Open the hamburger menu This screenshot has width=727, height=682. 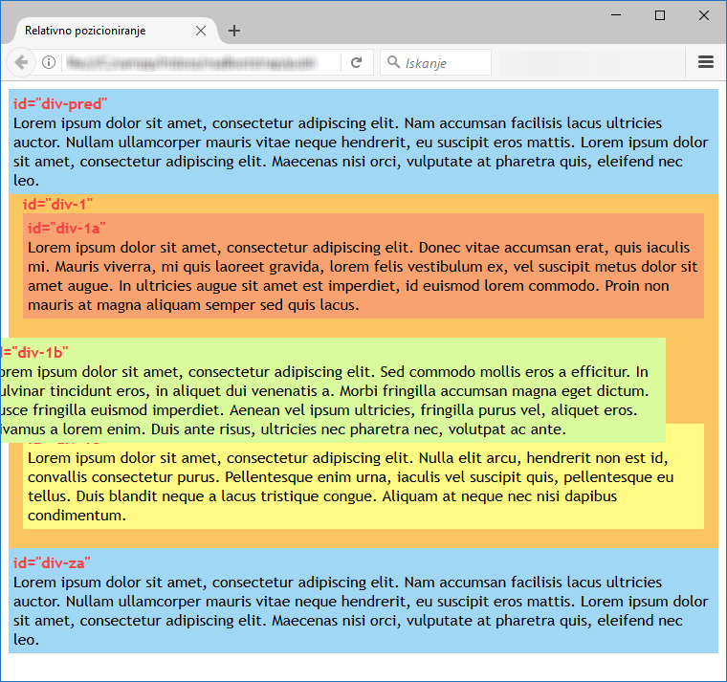[706, 61]
